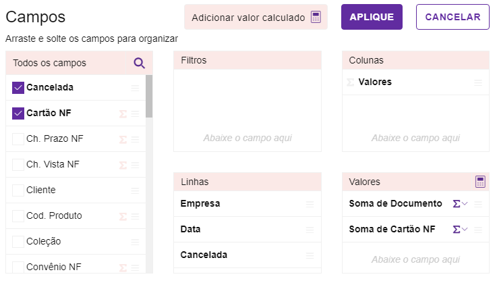Uncheck the Cancelada field checkbox

click(18, 88)
